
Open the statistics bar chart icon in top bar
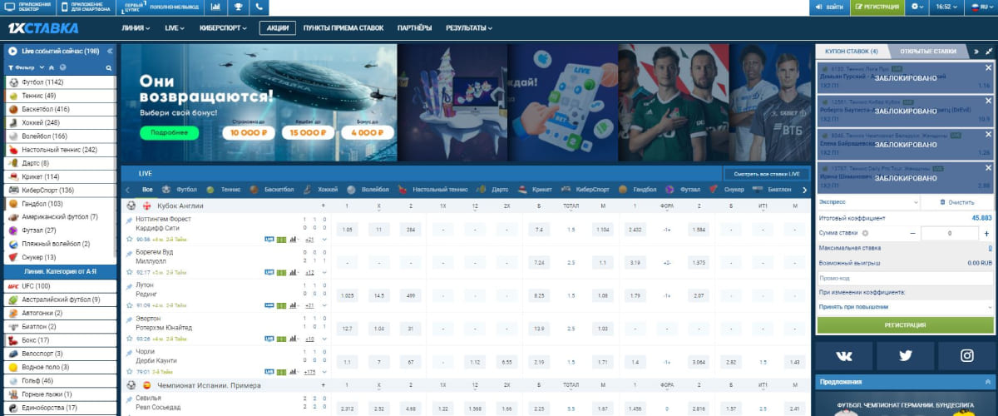(216, 7)
